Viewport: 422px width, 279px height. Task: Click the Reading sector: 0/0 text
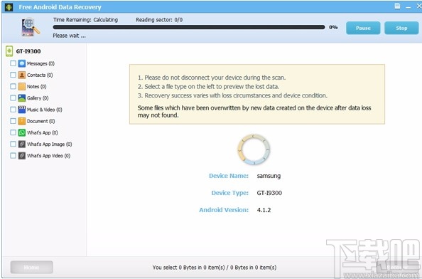[x=159, y=20]
